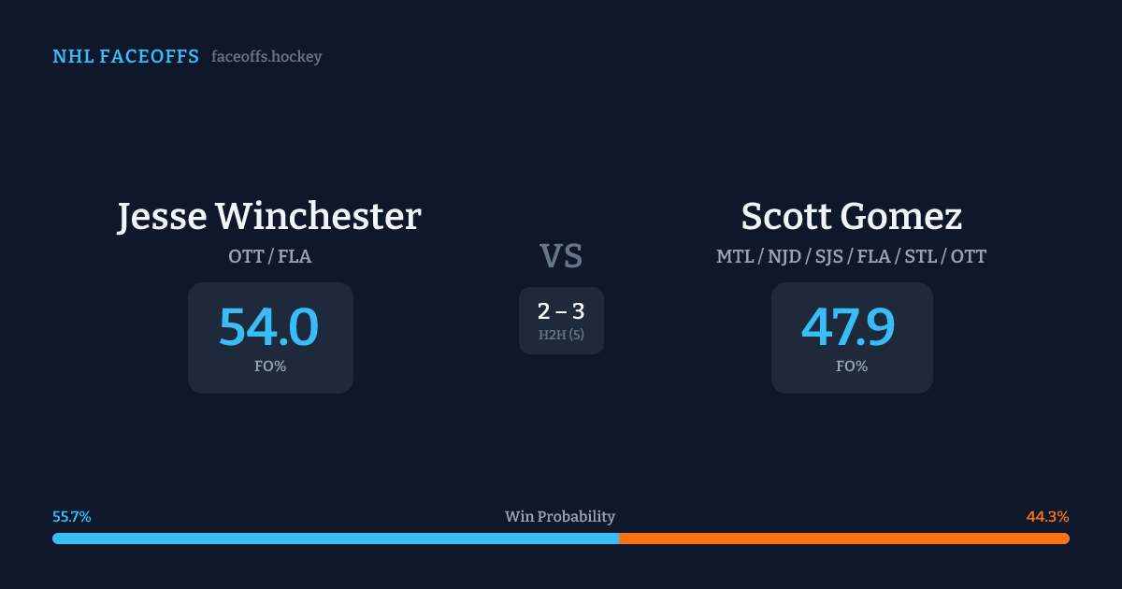Click the blue segment of probability bar

pyautogui.click(x=335, y=539)
